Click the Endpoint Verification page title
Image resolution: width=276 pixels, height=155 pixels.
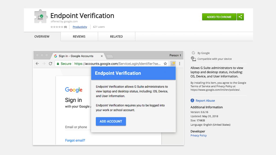82,16
